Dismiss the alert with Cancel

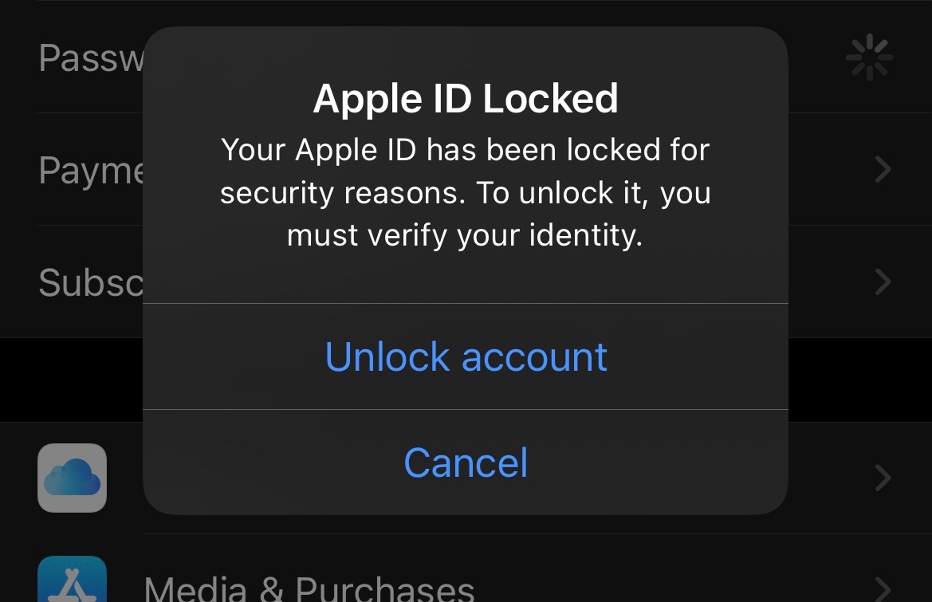click(466, 462)
